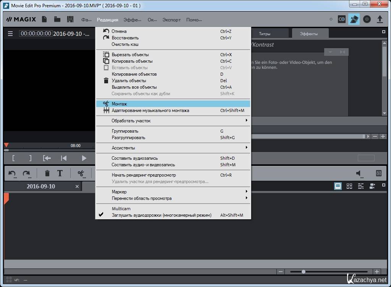
Task: Save project with the floppy disk icon
Action: (x=70, y=19)
